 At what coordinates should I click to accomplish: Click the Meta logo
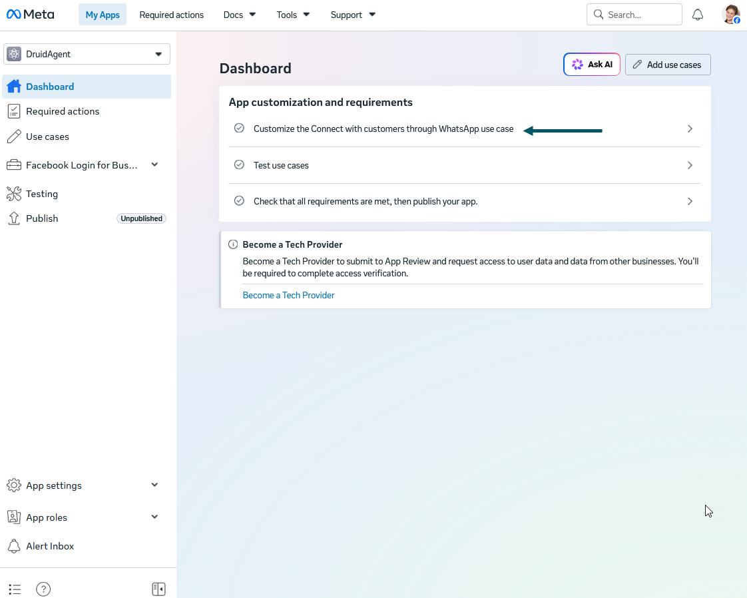tap(30, 15)
